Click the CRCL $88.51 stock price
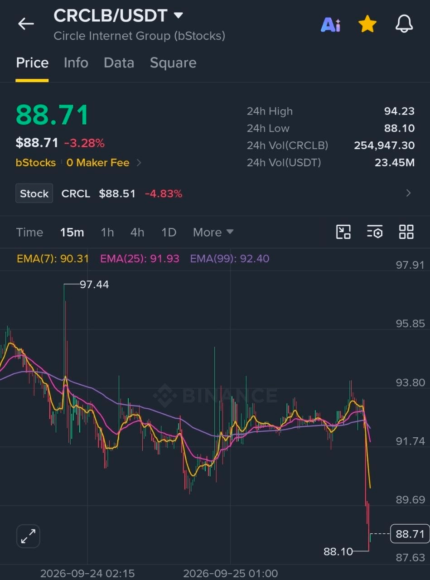This screenshot has height=580, width=430. point(117,193)
